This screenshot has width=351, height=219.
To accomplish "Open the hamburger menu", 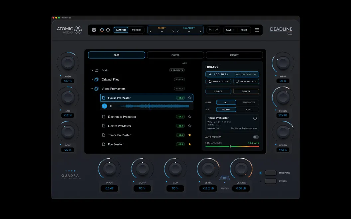I will (257, 30).
